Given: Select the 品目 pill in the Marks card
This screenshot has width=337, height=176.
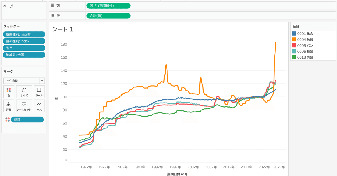Looking at the screenshot, I should [x=27, y=120].
